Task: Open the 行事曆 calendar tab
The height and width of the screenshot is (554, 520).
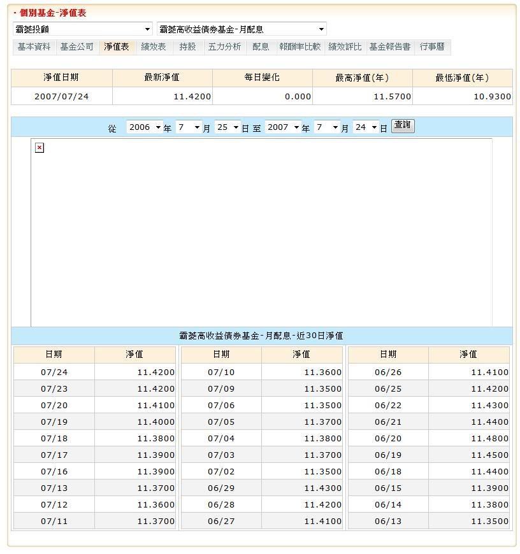Action: point(432,47)
